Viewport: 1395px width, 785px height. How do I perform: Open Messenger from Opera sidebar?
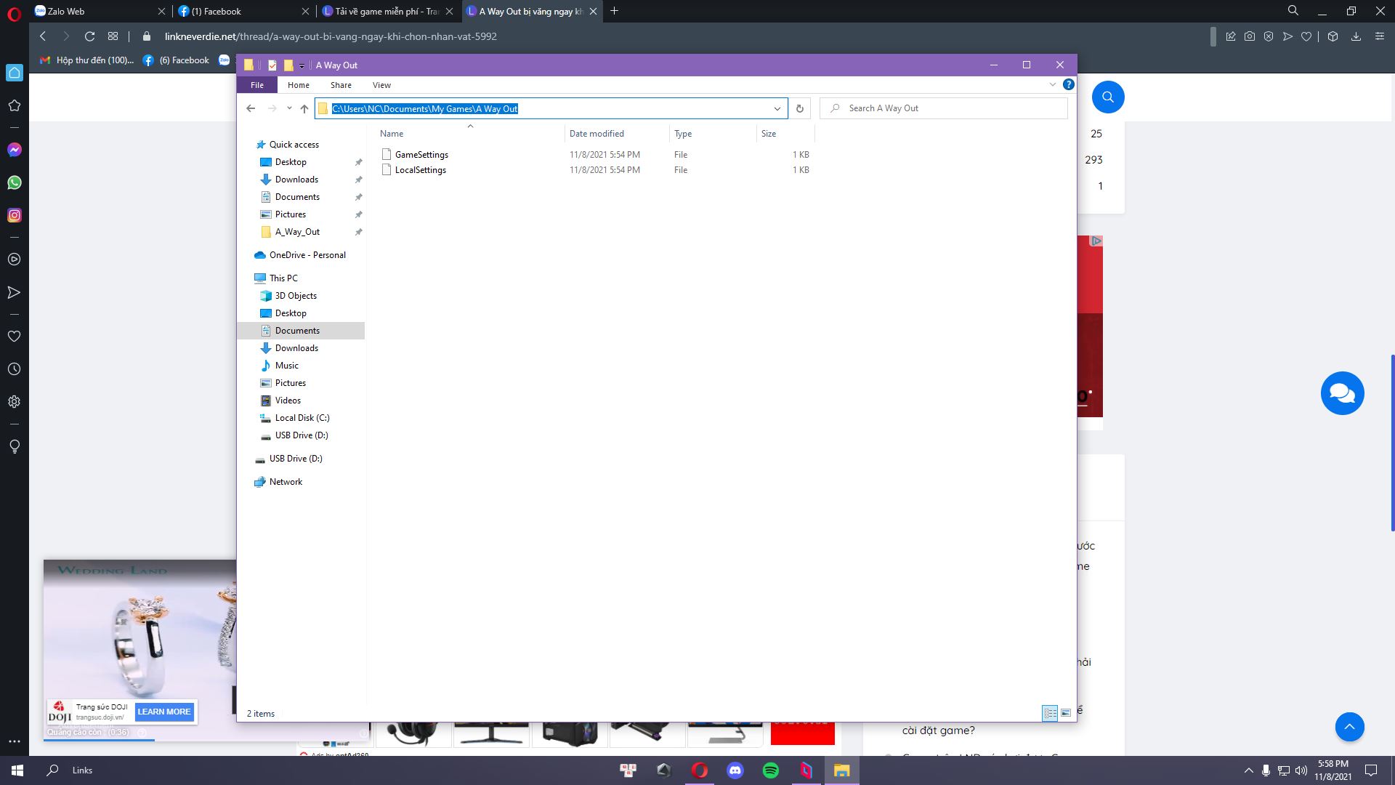(14, 150)
